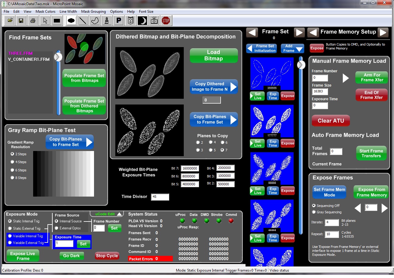Viewport: 394px width, 278px height.
Task: Open the Mask Colors menu
Action: pos(45,12)
